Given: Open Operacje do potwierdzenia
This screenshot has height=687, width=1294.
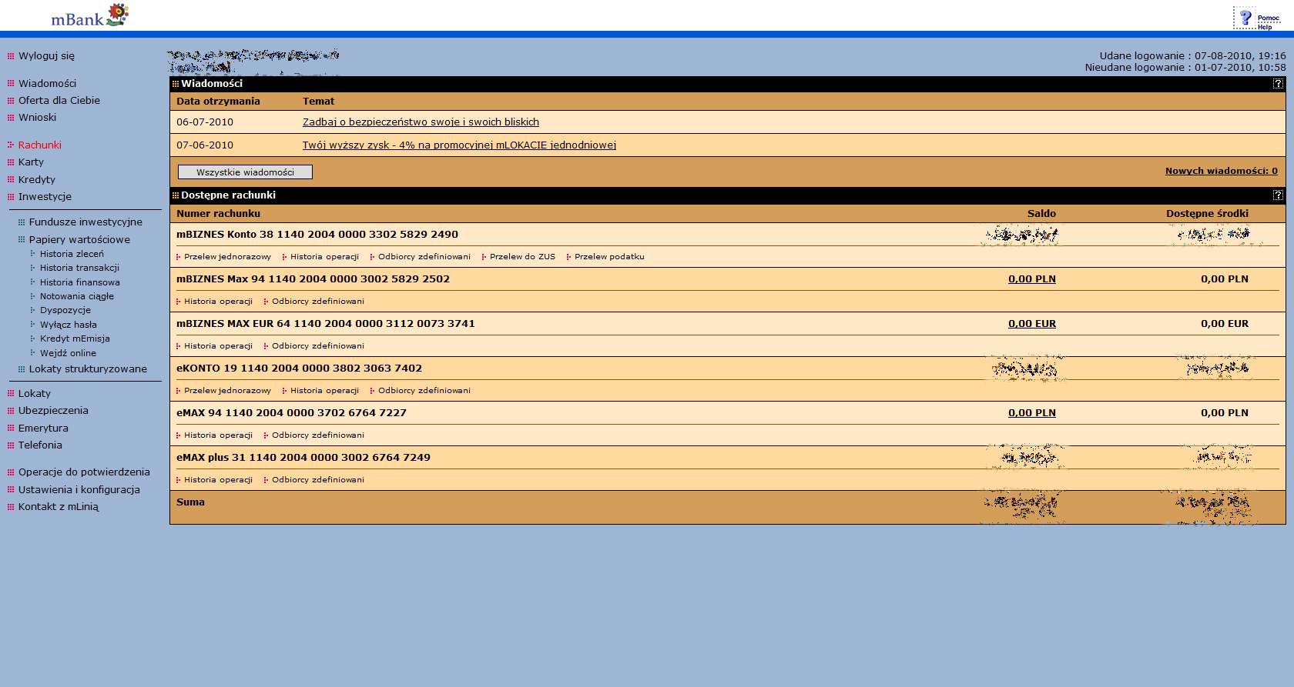Looking at the screenshot, I should pyautogui.click(x=84, y=472).
